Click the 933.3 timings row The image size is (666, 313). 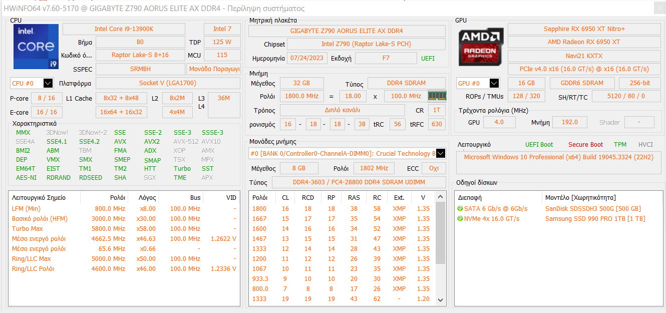[x=343, y=279]
